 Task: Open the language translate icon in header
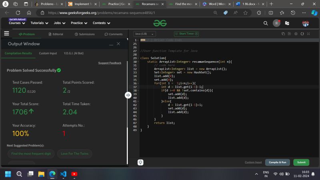(287, 23)
